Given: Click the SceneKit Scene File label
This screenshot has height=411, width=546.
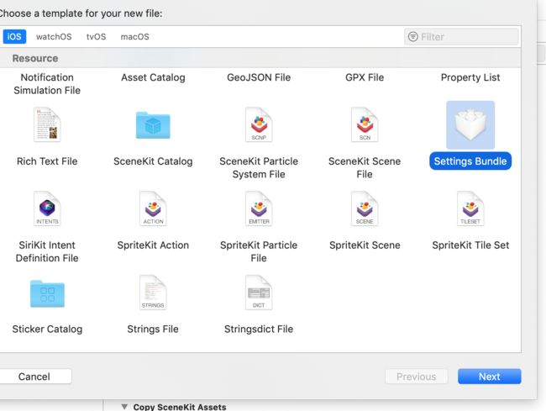Looking at the screenshot, I should click(365, 168).
